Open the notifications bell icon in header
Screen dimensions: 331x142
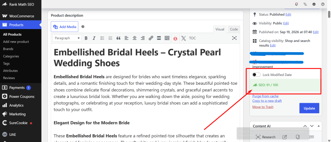pos(296,4)
